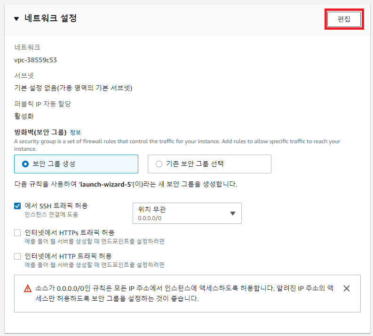Click the 편집 button
Screen dimensions: 373x336
point(344,19)
